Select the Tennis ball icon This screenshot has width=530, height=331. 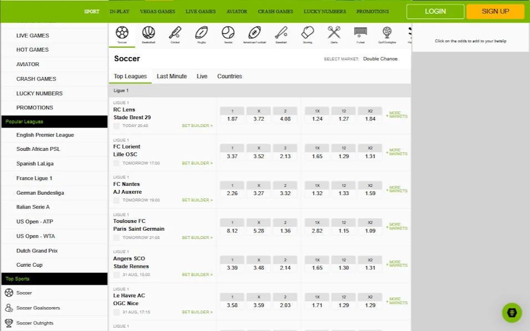click(228, 33)
